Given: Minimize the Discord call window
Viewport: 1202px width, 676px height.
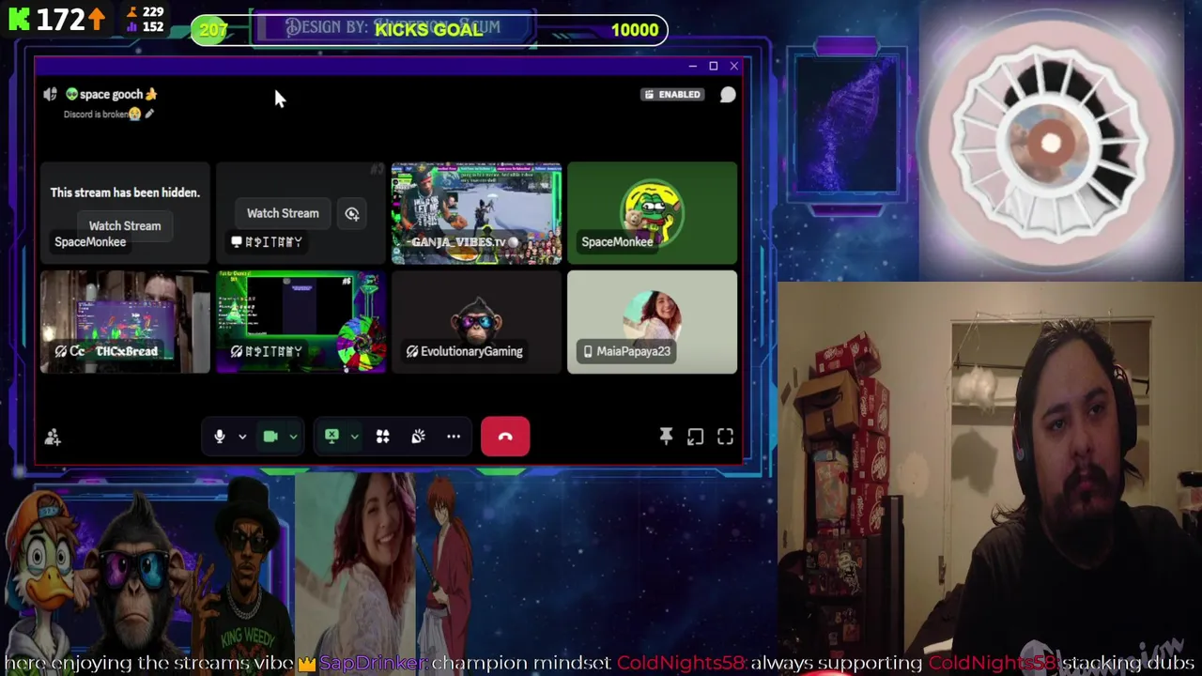Looking at the screenshot, I should pyautogui.click(x=692, y=66).
